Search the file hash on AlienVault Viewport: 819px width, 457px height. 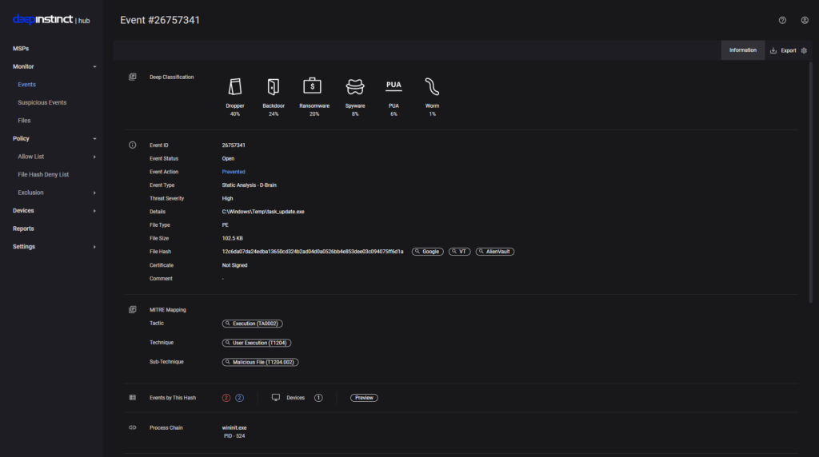494,252
